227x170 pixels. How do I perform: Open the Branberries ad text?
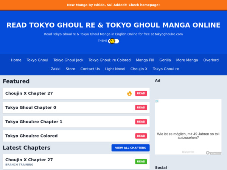(x=188, y=152)
